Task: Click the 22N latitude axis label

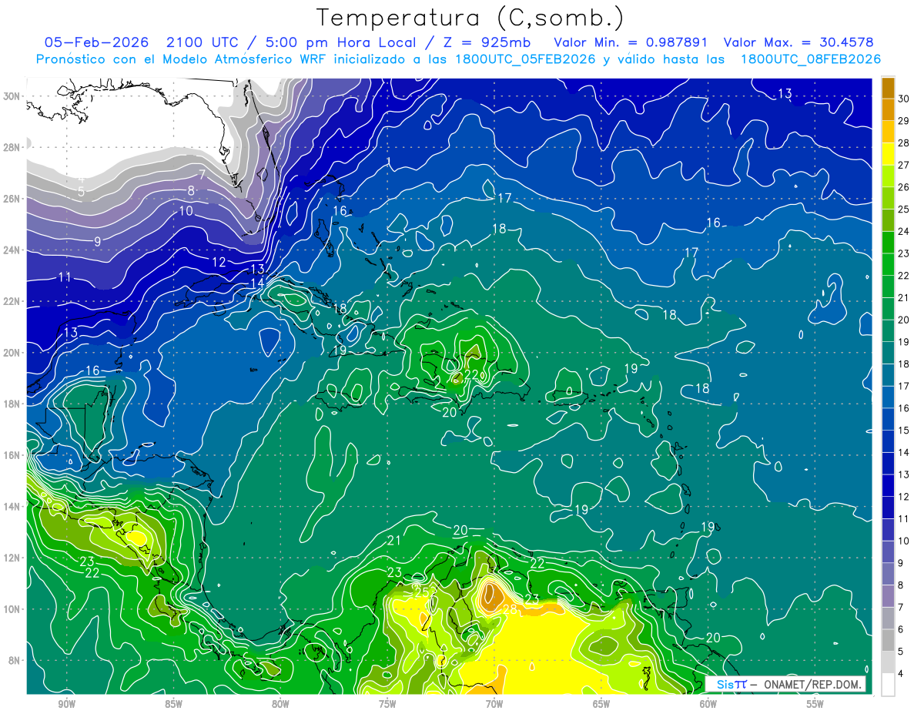Action: coord(12,301)
